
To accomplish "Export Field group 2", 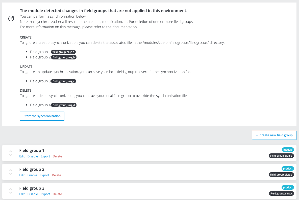I will (44, 175).
